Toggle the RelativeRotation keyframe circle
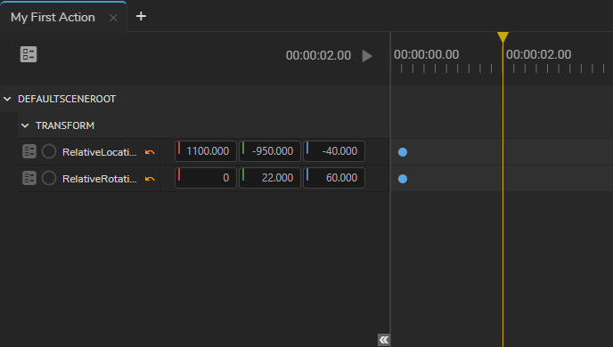 [x=49, y=178]
